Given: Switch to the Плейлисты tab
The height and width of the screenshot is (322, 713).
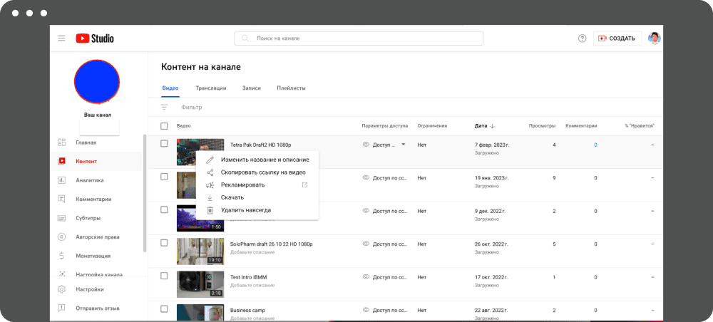Looking at the screenshot, I should pyautogui.click(x=291, y=88).
